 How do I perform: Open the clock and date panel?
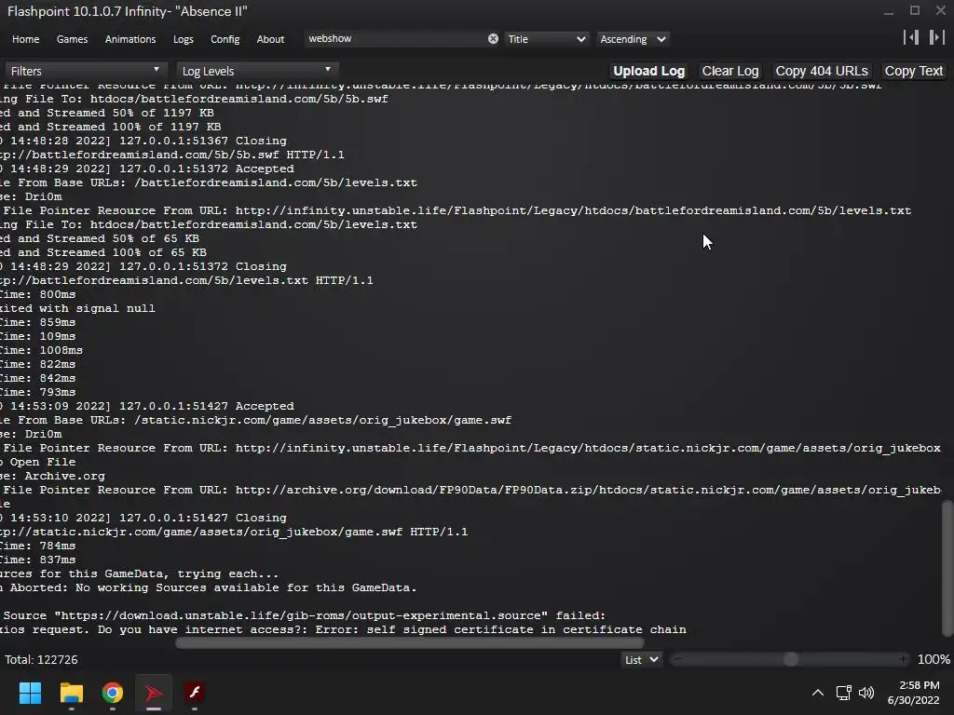coord(913,693)
